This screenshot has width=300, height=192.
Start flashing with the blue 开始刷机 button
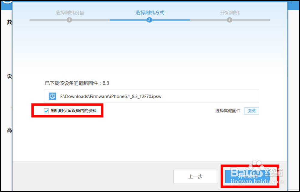[x=247, y=176]
